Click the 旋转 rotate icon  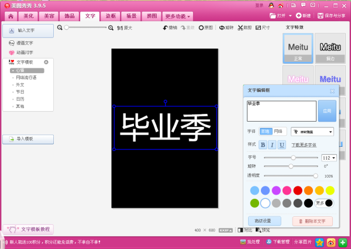222,27
